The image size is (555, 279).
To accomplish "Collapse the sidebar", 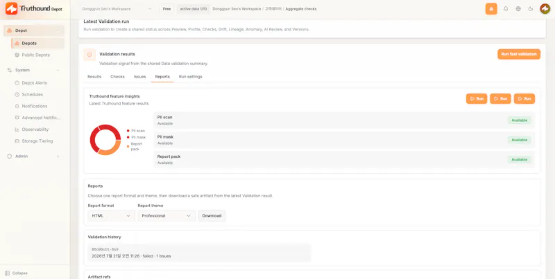I will (x=16, y=273).
